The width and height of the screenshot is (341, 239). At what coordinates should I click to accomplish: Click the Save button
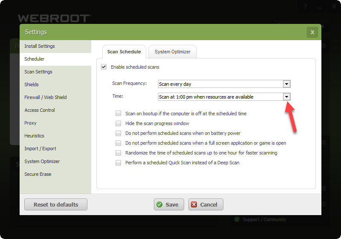click(169, 204)
